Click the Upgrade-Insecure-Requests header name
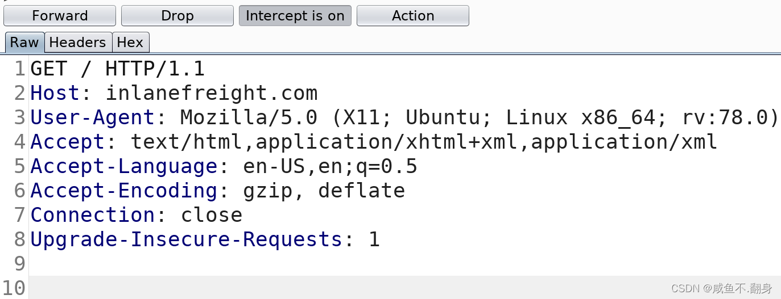781x299 pixels. click(x=187, y=239)
